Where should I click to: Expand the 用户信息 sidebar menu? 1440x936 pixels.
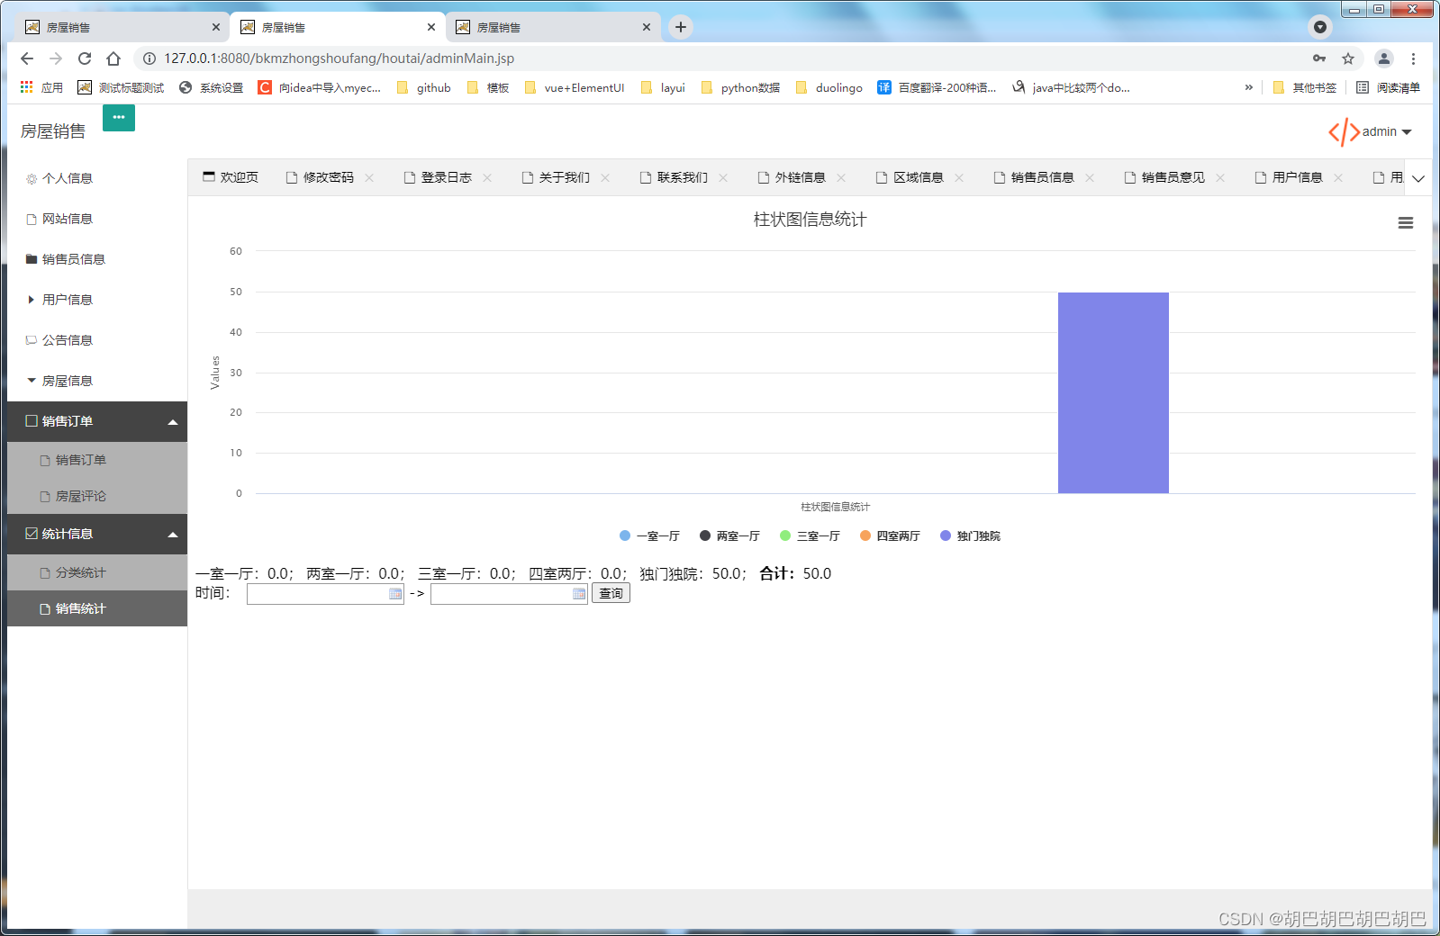[97, 300]
